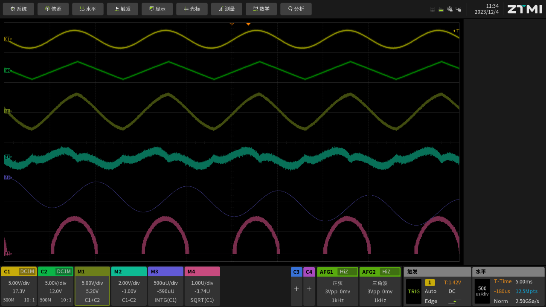Click the C1 channel ground marker

7,39
